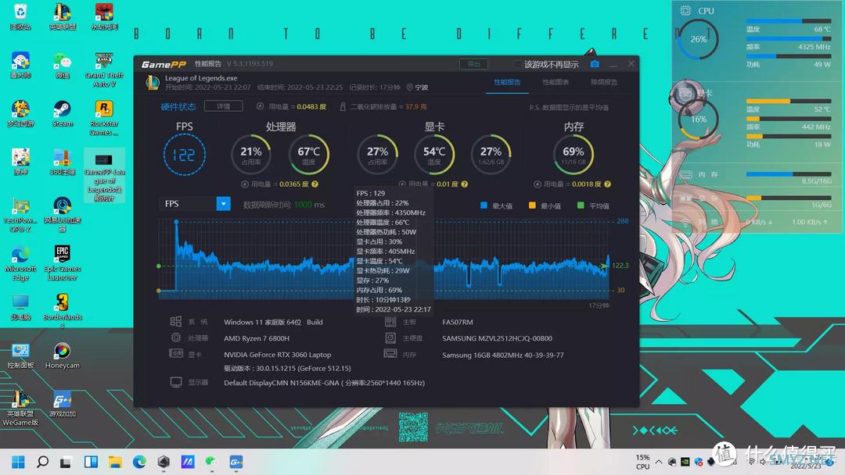This screenshot has width=845, height=475.
Task: Tick the 该游戏不再显示 checkbox
Action: pyautogui.click(x=517, y=65)
